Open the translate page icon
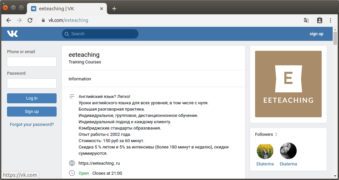 (306, 20)
